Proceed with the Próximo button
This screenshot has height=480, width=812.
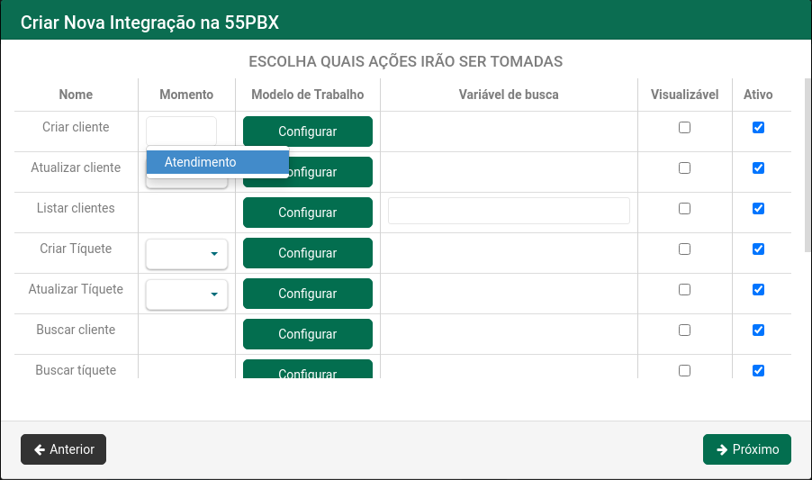(x=747, y=449)
